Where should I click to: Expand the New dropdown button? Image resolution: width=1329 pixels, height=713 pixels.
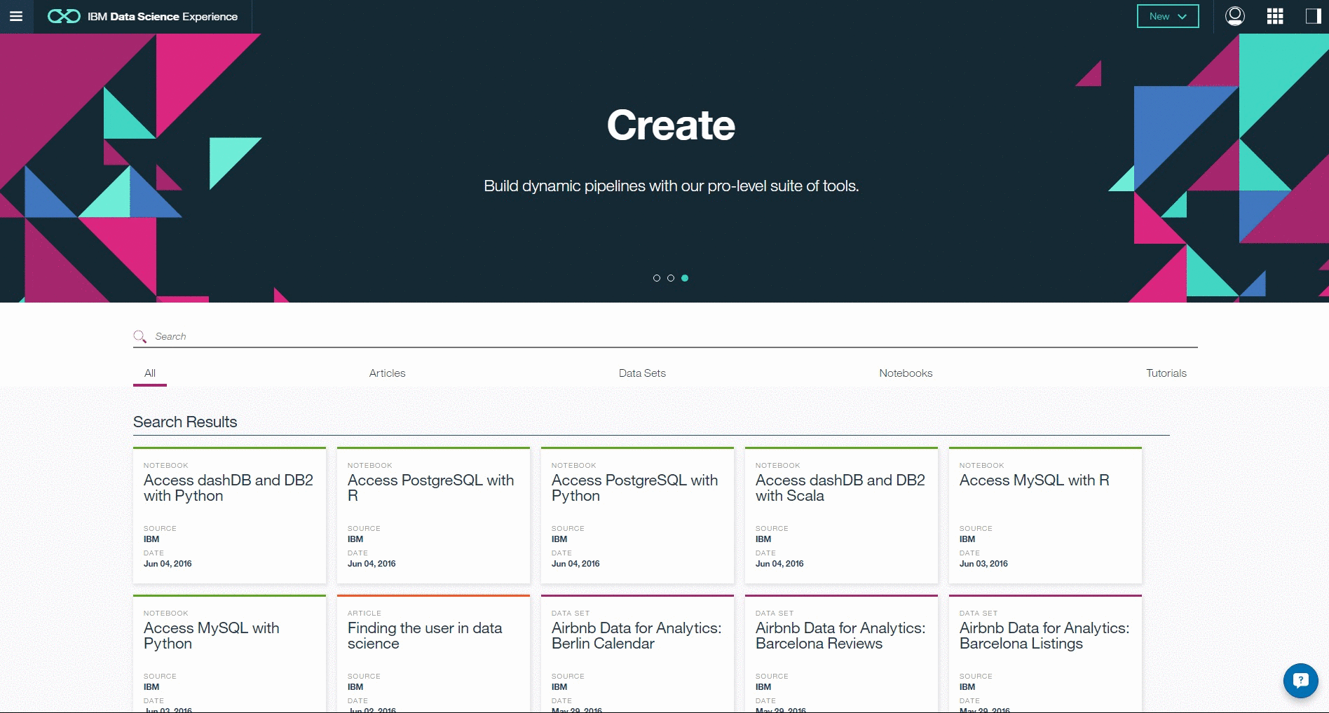coord(1167,16)
